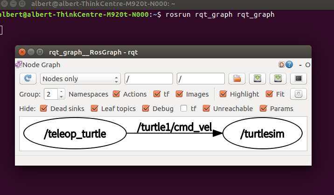Toggle Actions grouping checkbox
The height and width of the screenshot is (195, 334).
click(116, 94)
